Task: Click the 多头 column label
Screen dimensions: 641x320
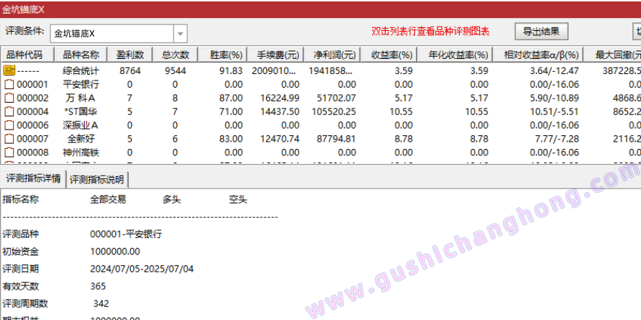Action: point(171,199)
